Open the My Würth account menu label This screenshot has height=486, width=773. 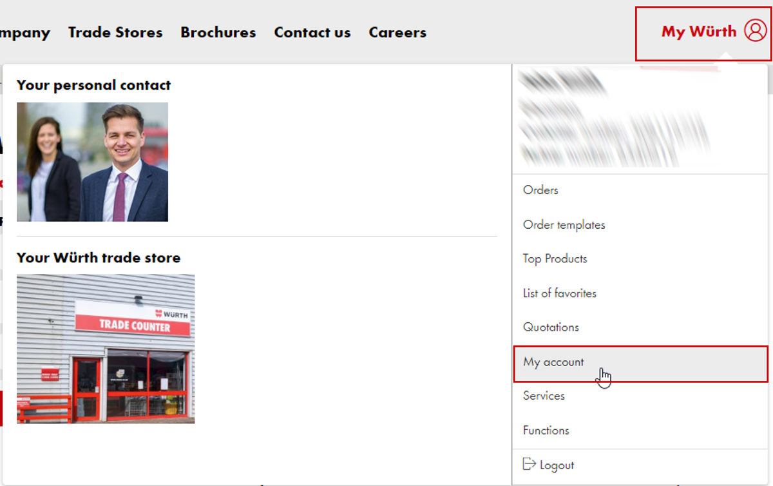click(698, 32)
